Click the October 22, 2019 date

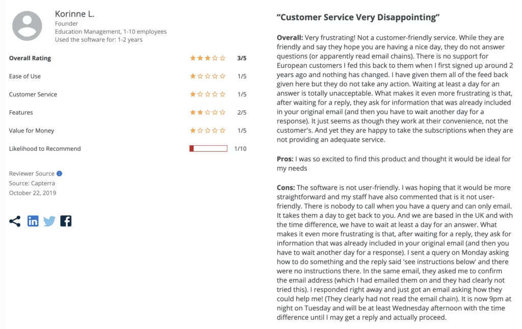(x=33, y=193)
